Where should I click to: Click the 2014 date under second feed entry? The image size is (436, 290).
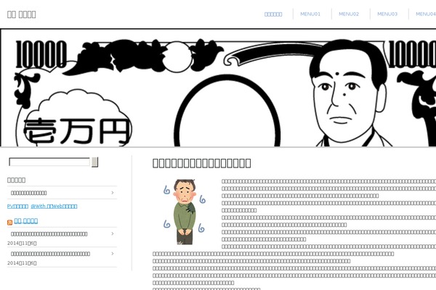click(22, 263)
